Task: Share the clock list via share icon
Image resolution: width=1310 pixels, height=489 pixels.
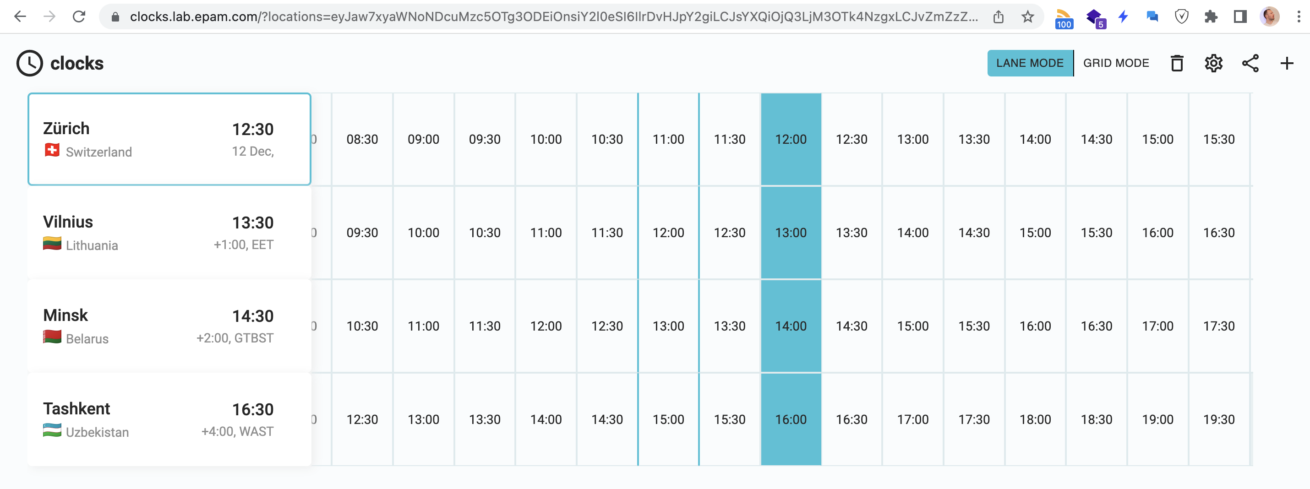Action: pyautogui.click(x=1251, y=63)
